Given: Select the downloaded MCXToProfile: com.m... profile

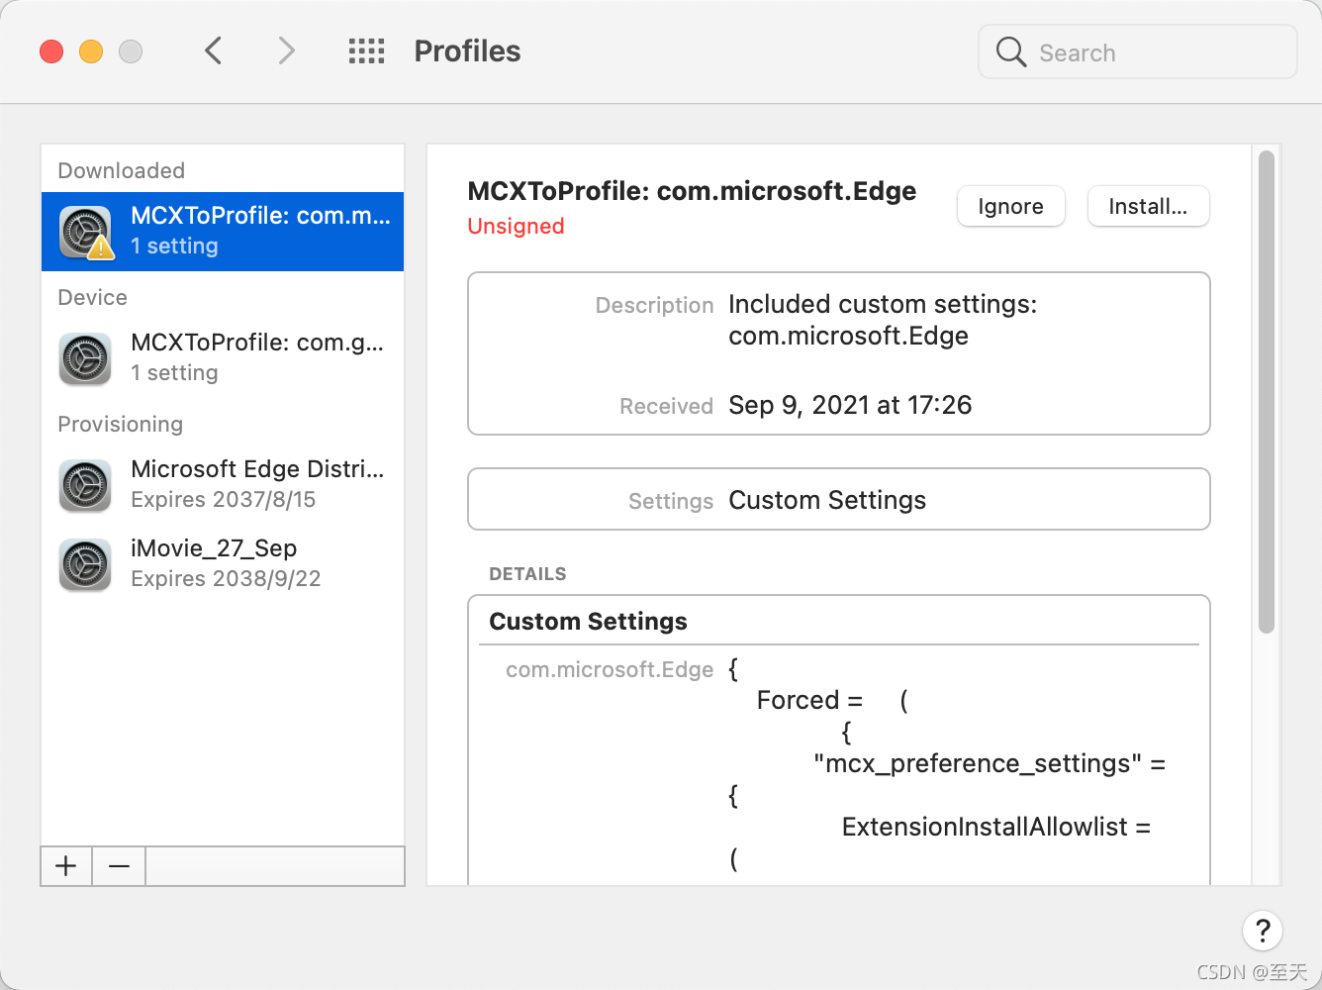Looking at the screenshot, I should tap(259, 232).
